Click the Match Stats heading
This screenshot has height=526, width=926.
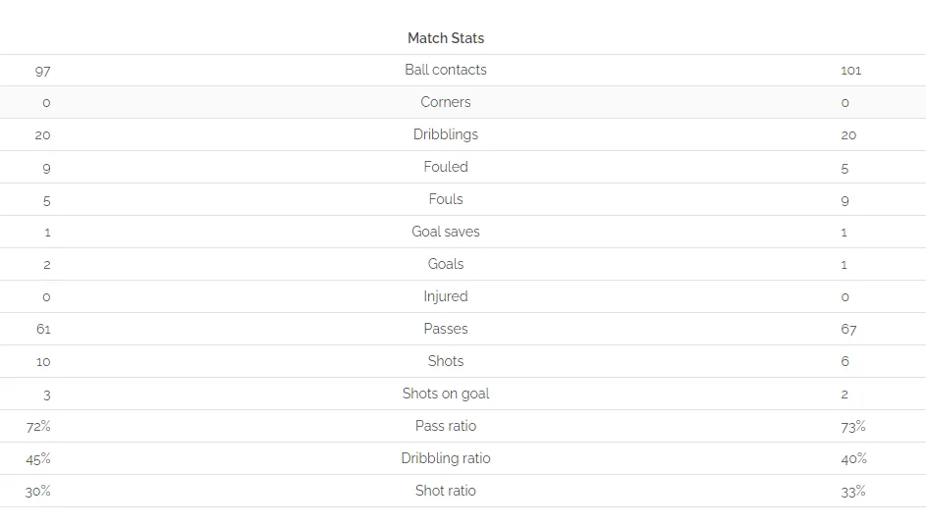tap(446, 38)
